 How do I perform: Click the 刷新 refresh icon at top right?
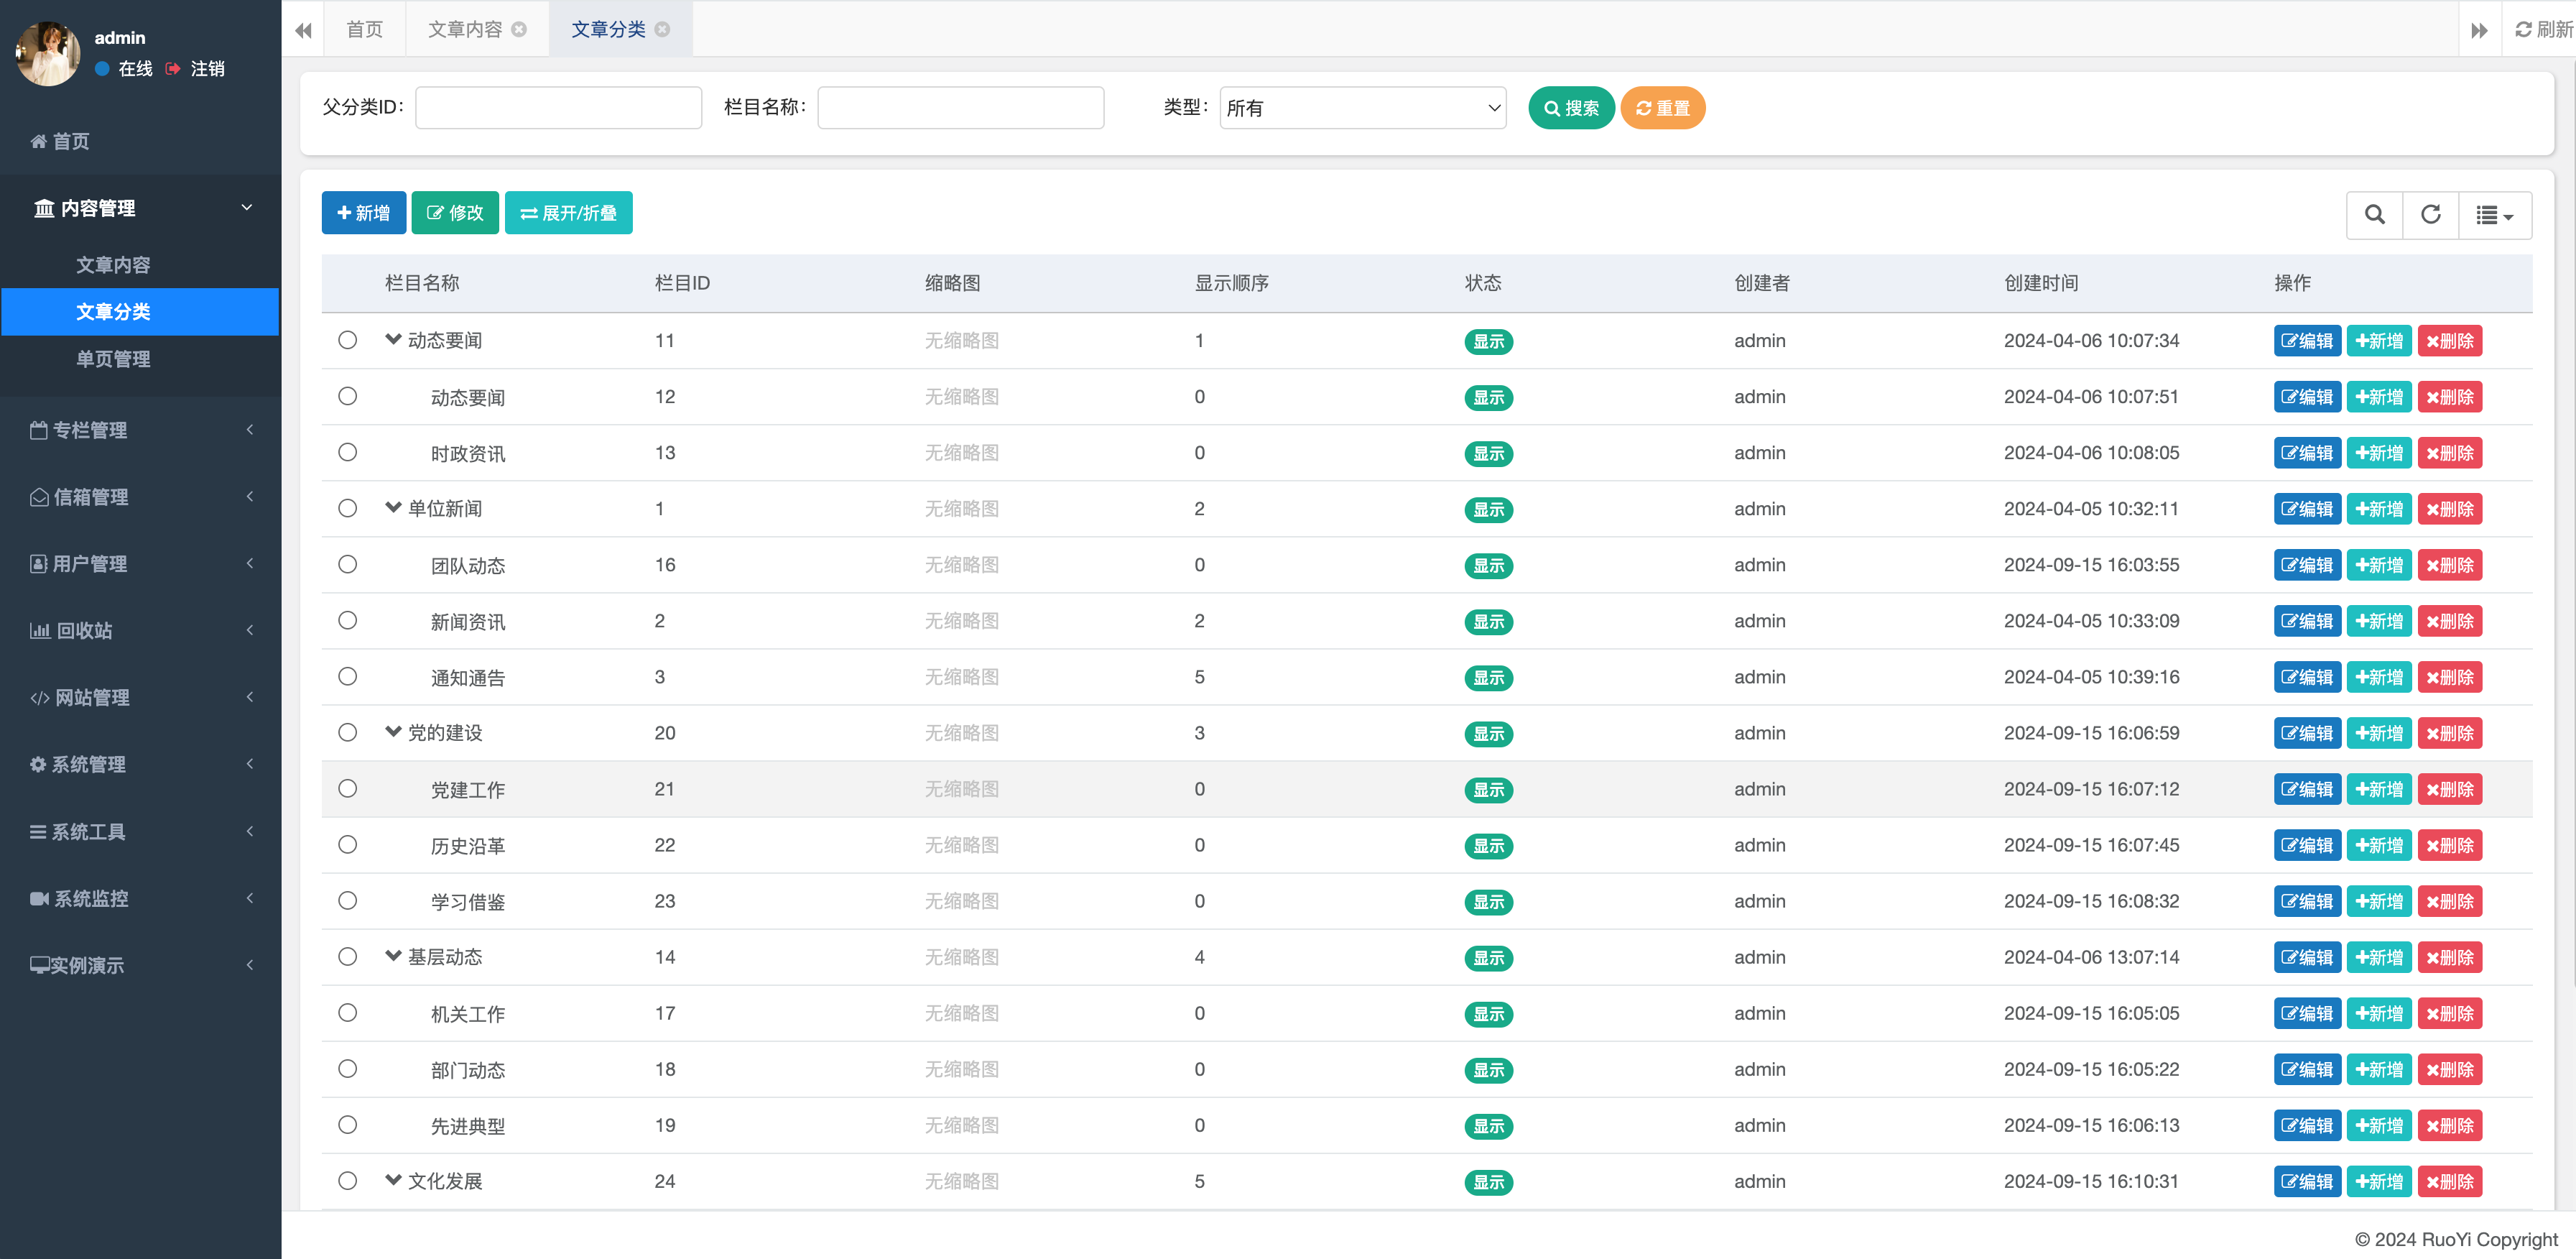[2524, 30]
